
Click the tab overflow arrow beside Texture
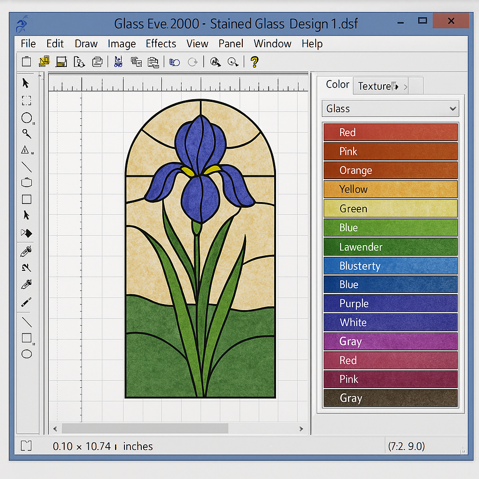pos(405,87)
